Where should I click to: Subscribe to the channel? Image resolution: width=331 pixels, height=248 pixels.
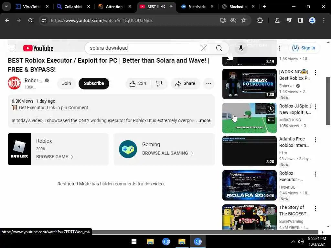click(94, 84)
